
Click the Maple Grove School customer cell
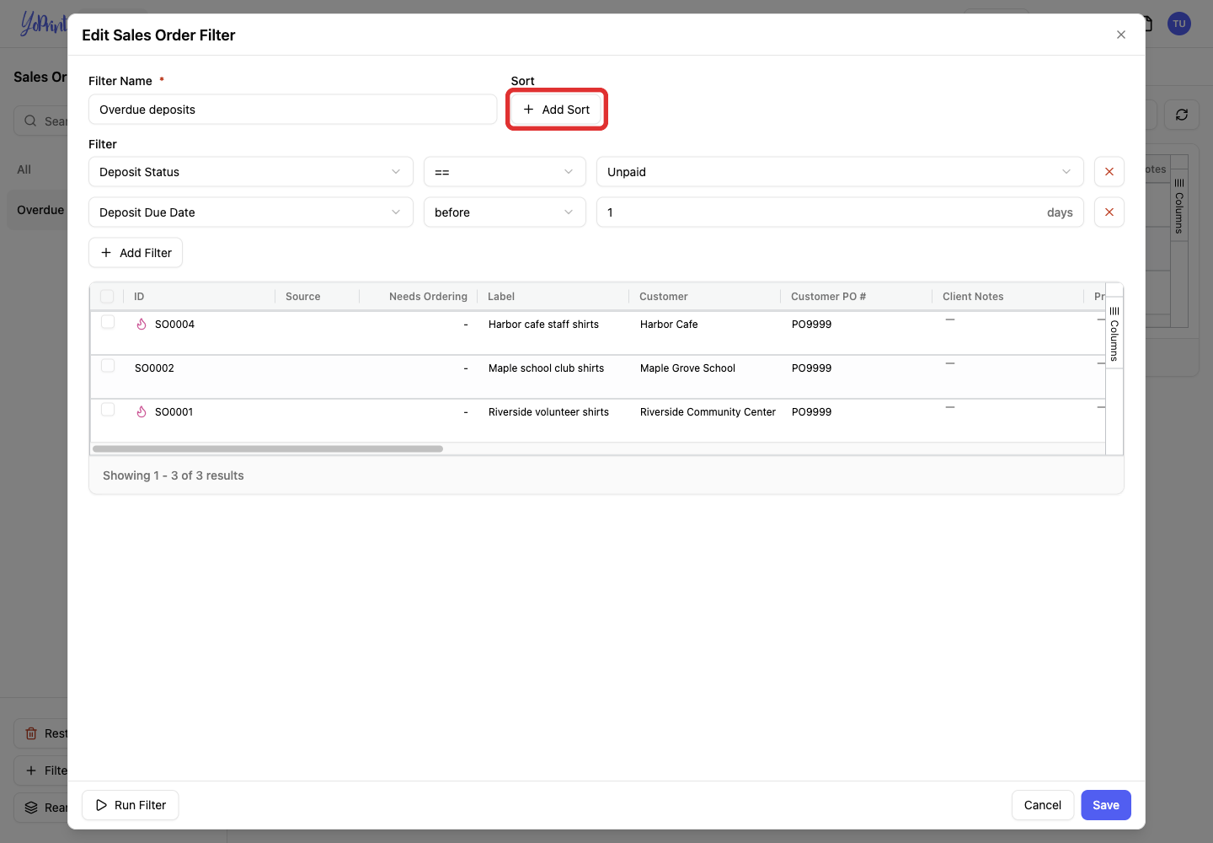pyautogui.click(x=687, y=368)
